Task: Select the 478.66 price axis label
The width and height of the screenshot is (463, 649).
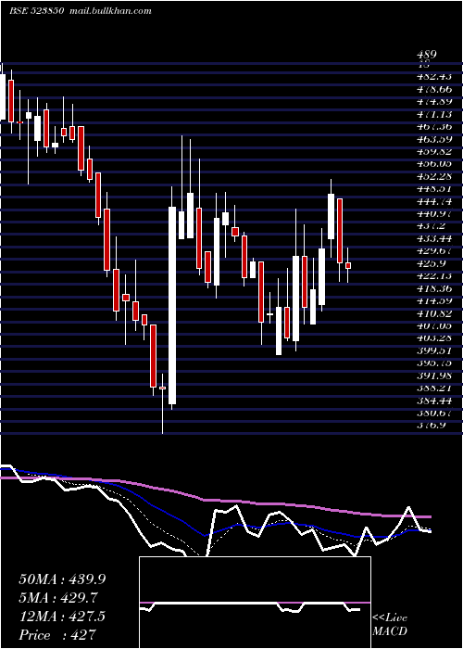Action: point(434,89)
